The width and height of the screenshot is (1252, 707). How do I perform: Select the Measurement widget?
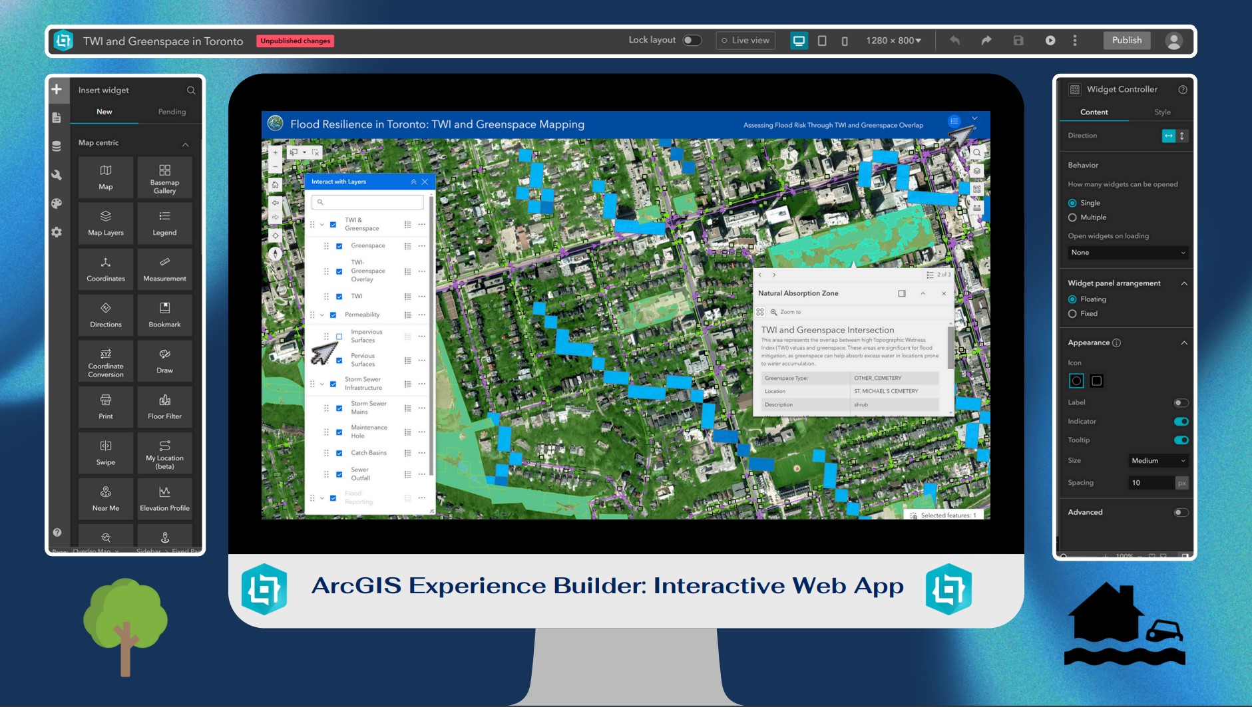coord(164,269)
